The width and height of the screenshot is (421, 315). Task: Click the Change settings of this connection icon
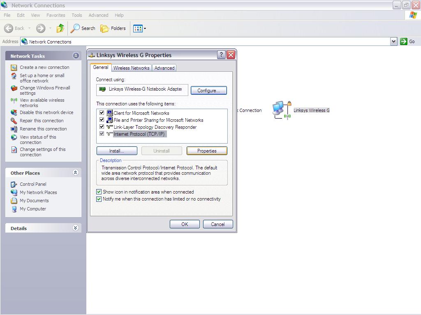click(14, 149)
